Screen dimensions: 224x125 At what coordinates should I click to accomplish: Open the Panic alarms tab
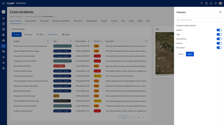coord(78,21)
